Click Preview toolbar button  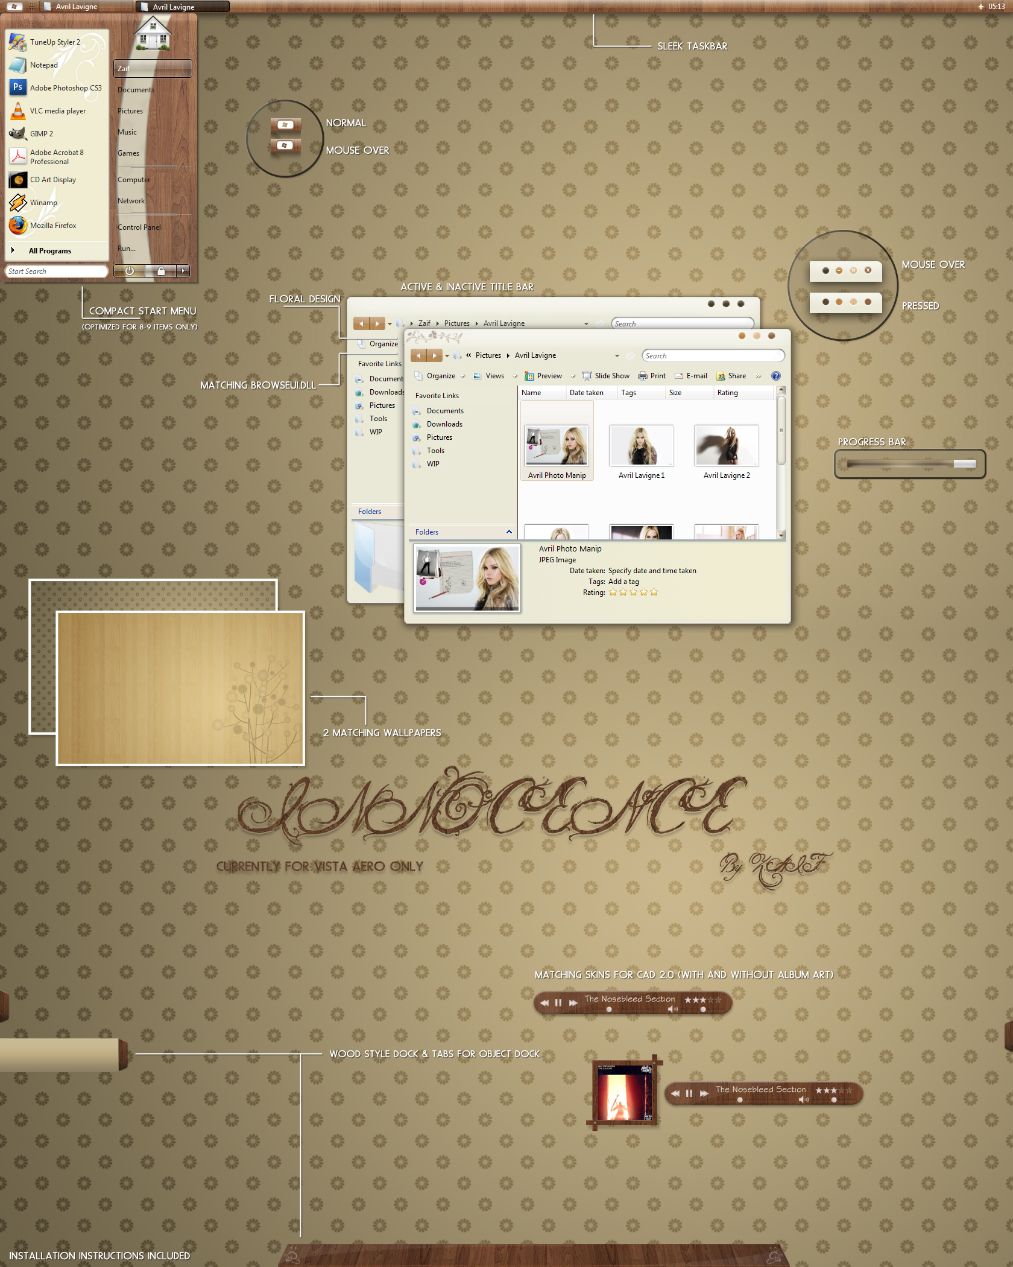pyautogui.click(x=544, y=376)
